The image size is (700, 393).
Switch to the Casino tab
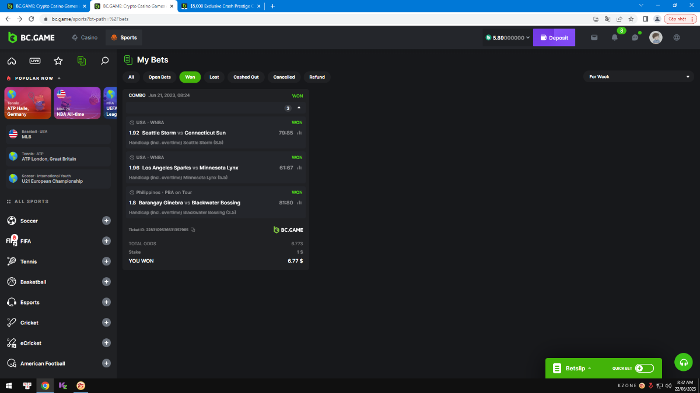pos(85,38)
